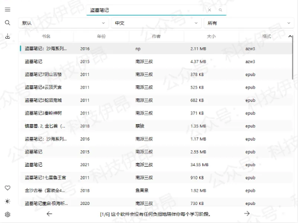Sort by the 大小 column header

[211, 36]
